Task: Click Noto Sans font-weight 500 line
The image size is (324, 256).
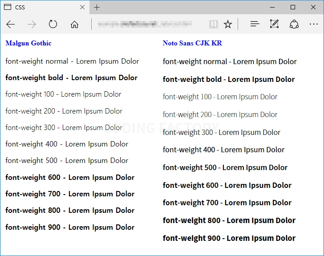Action: 225,168
